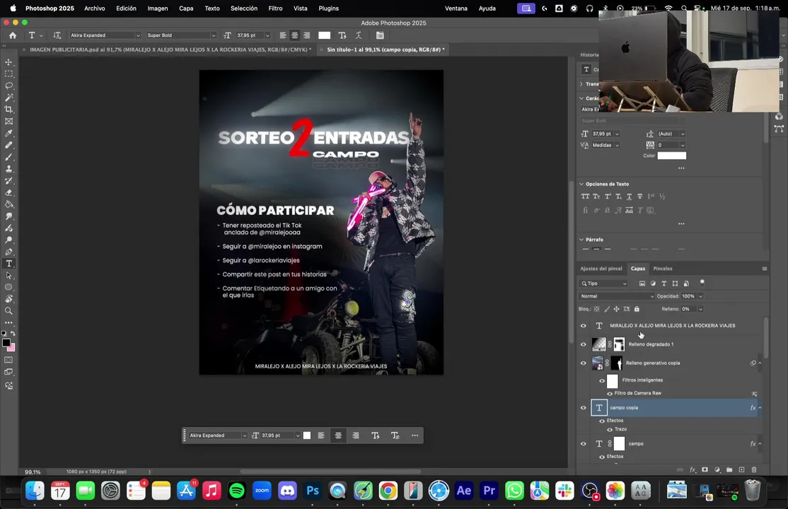Toggle text orientation in options bar
This screenshot has height=509, width=788.
(x=57, y=35)
